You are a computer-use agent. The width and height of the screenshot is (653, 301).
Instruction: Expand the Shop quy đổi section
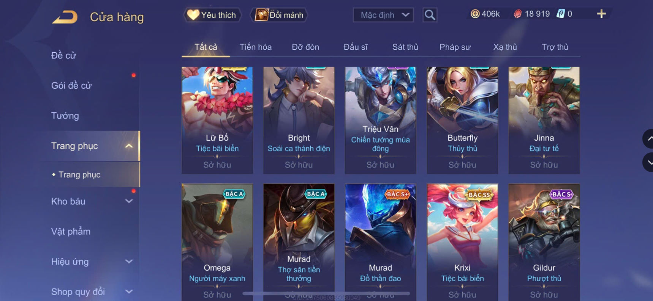pyautogui.click(x=129, y=292)
